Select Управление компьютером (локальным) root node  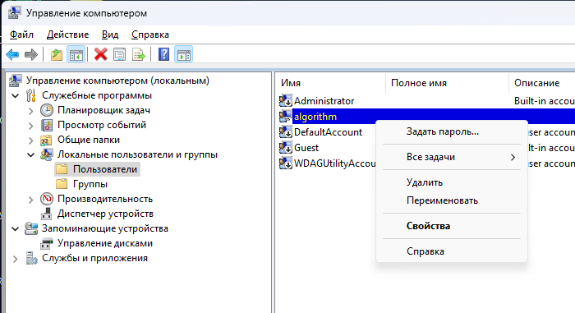pyautogui.click(x=117, y=81)
